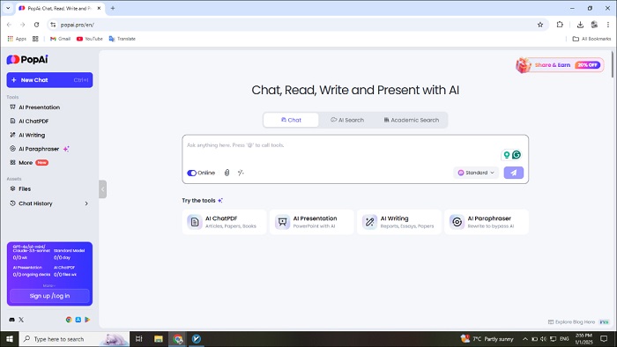Open the All Bookmarks folder
617x347 pixels.
tap(591, 39)
